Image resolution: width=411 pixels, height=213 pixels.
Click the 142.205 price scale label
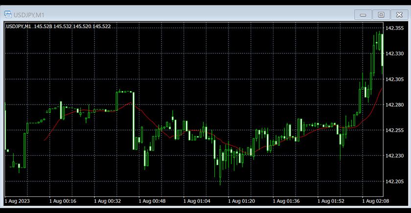pos(394,182)
